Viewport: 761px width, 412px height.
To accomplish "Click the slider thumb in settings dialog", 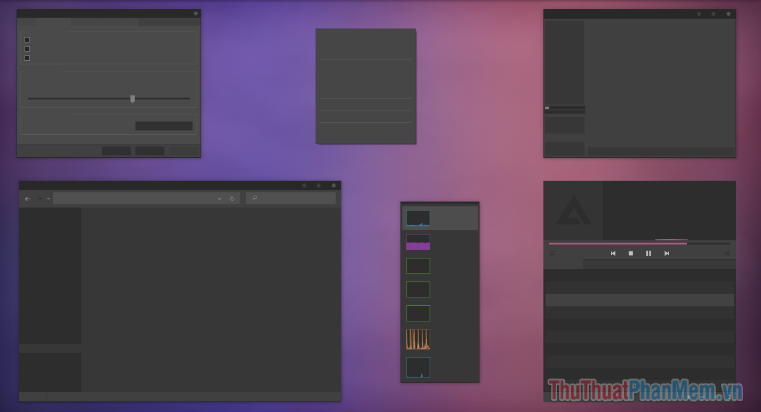I will 132,99.
